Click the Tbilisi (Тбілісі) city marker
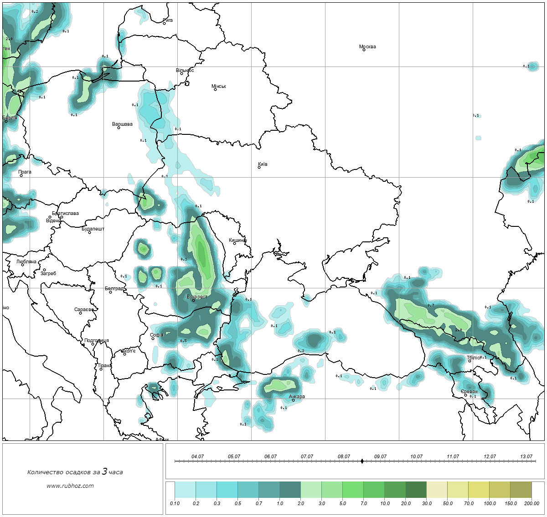Image resolution: width=547 pixels, height=517 pixels. tap(470, 361)
